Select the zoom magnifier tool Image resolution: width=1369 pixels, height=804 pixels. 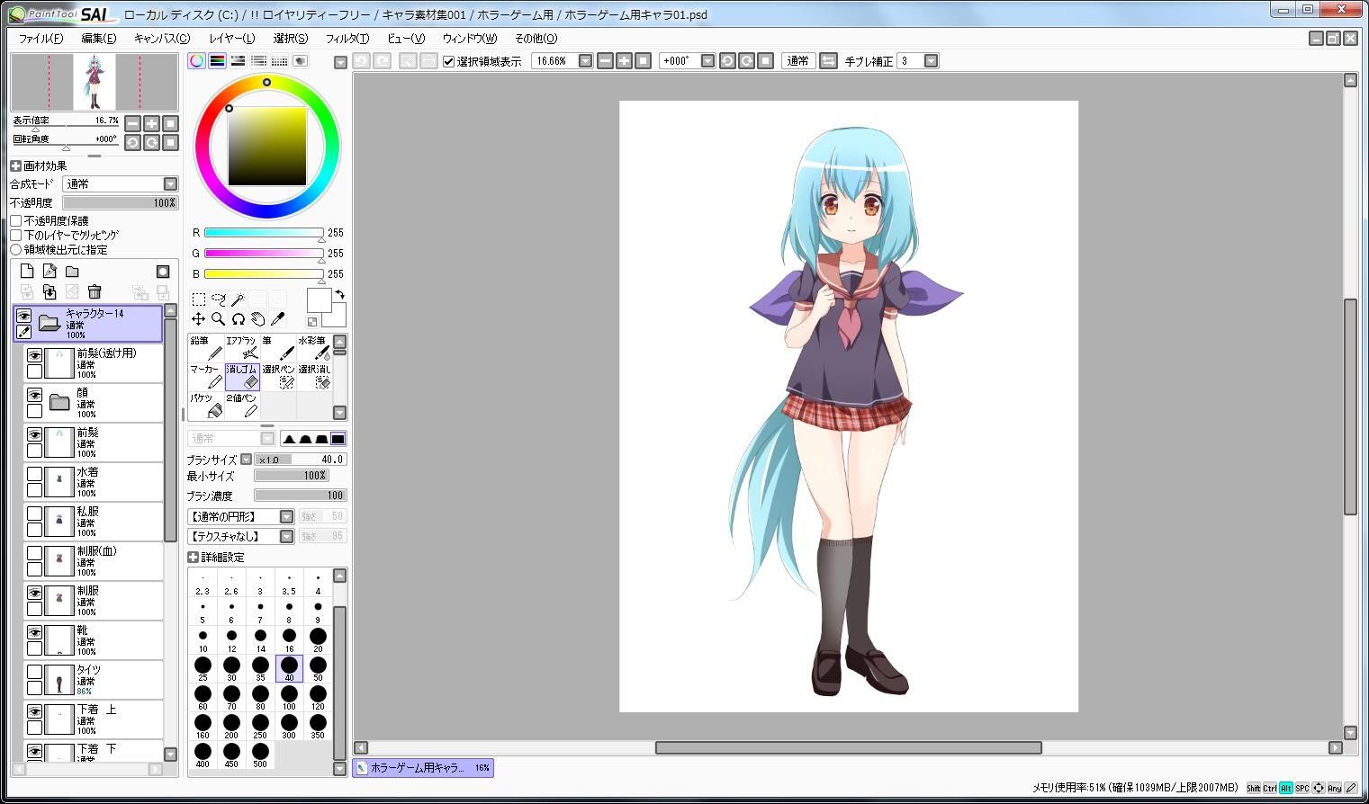(x=218, y=318)
